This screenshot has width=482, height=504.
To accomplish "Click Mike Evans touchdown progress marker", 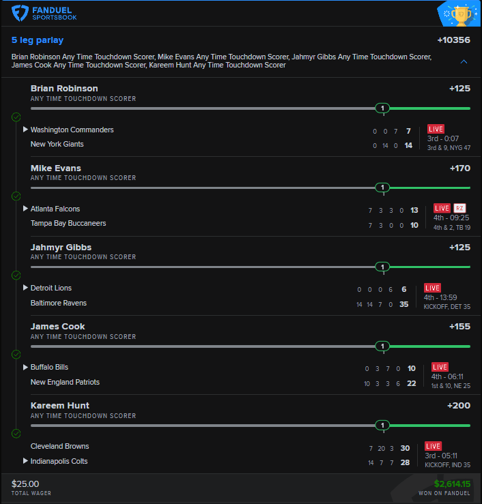I will tap(382, 188).
